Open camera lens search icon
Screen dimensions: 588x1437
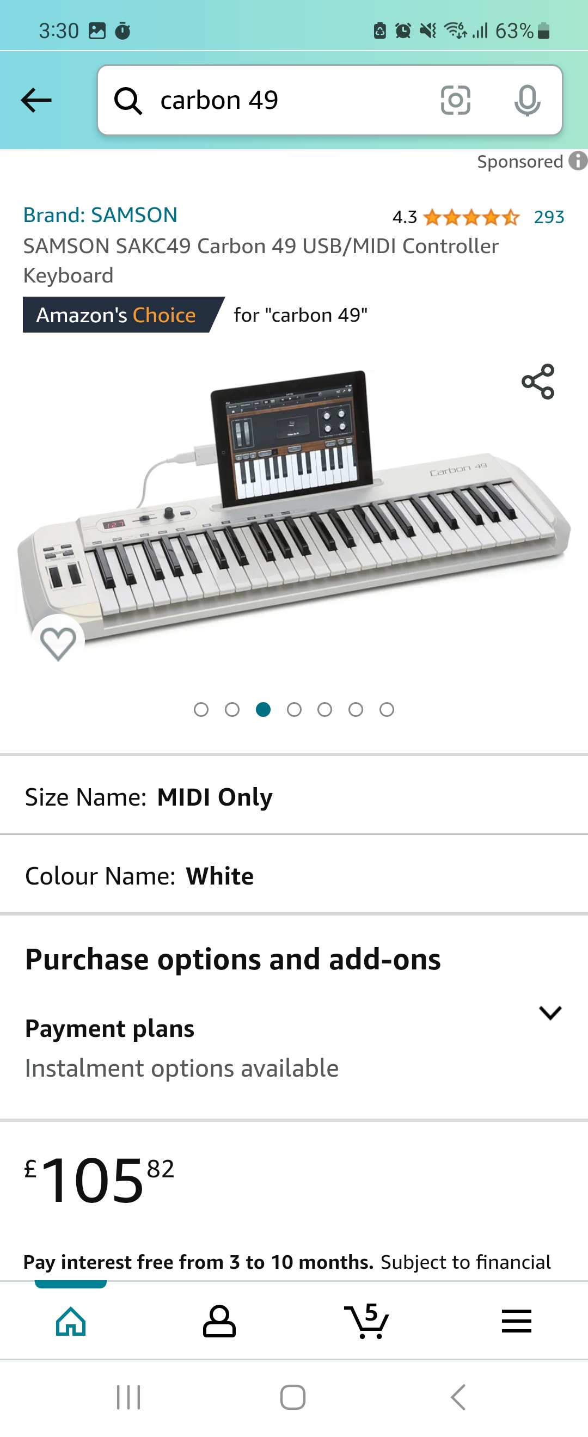[x=455, y=100]
